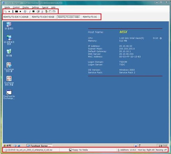Click the CD/DVD disc status icon
The image size is (171, 154).
click(6, 150)
